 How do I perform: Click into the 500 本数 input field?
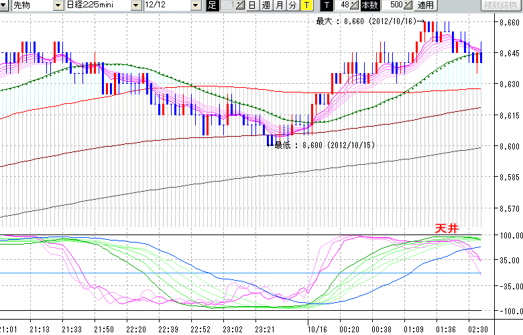click(x=395, y=5)
